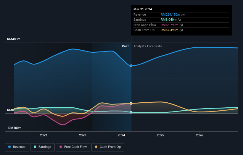
Task: Click the RM269.150m revenue value
Action: click(170, 14)
